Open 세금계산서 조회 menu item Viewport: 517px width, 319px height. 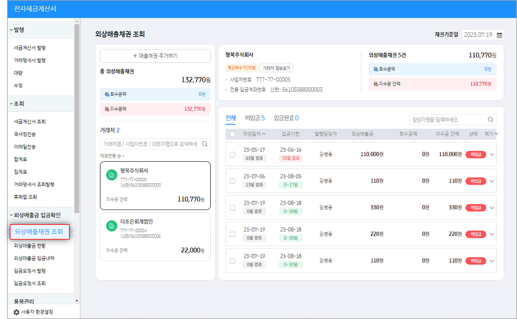30,122
